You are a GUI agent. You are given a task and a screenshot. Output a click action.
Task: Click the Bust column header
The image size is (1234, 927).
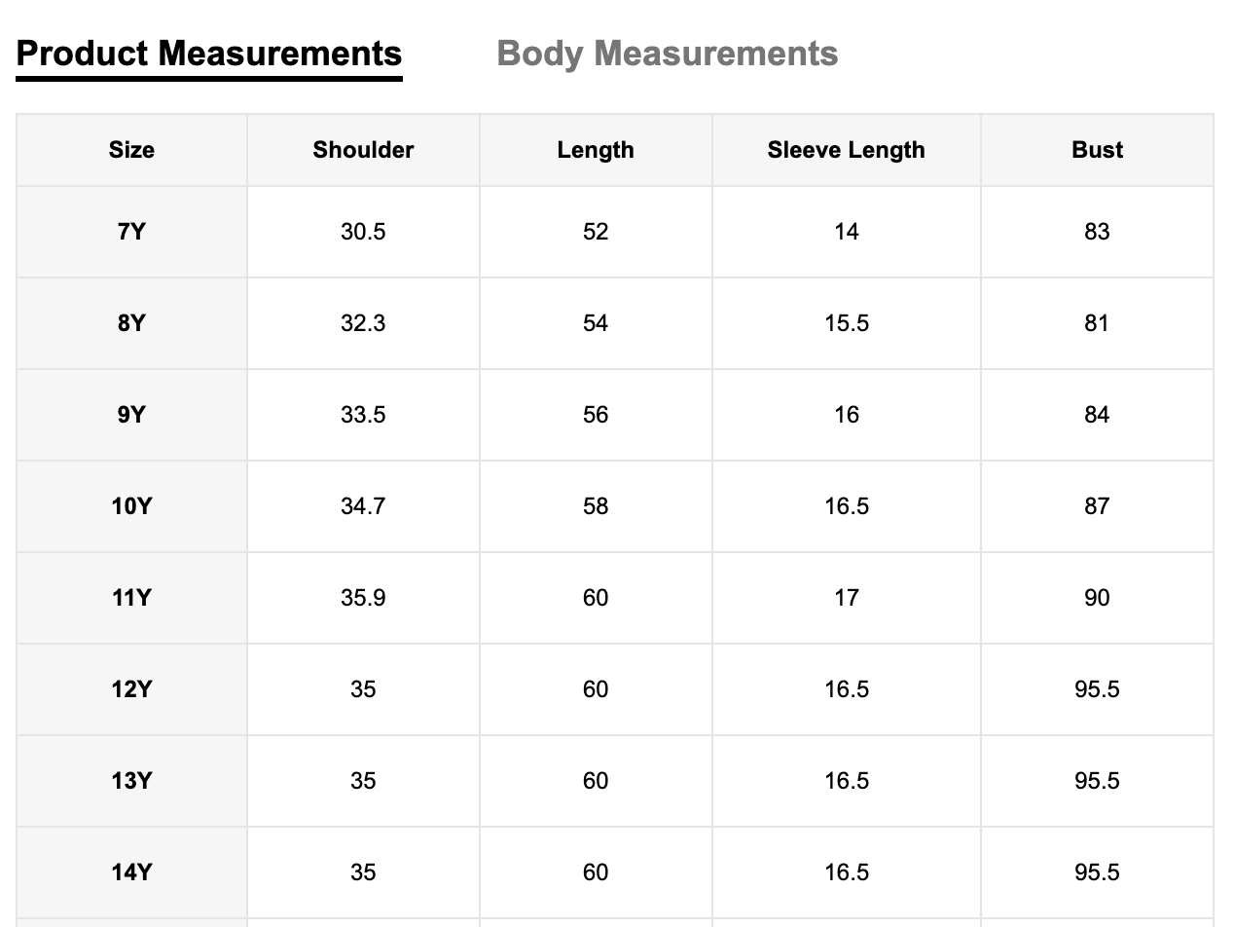pyautogui.click(x=1097, y=150)
